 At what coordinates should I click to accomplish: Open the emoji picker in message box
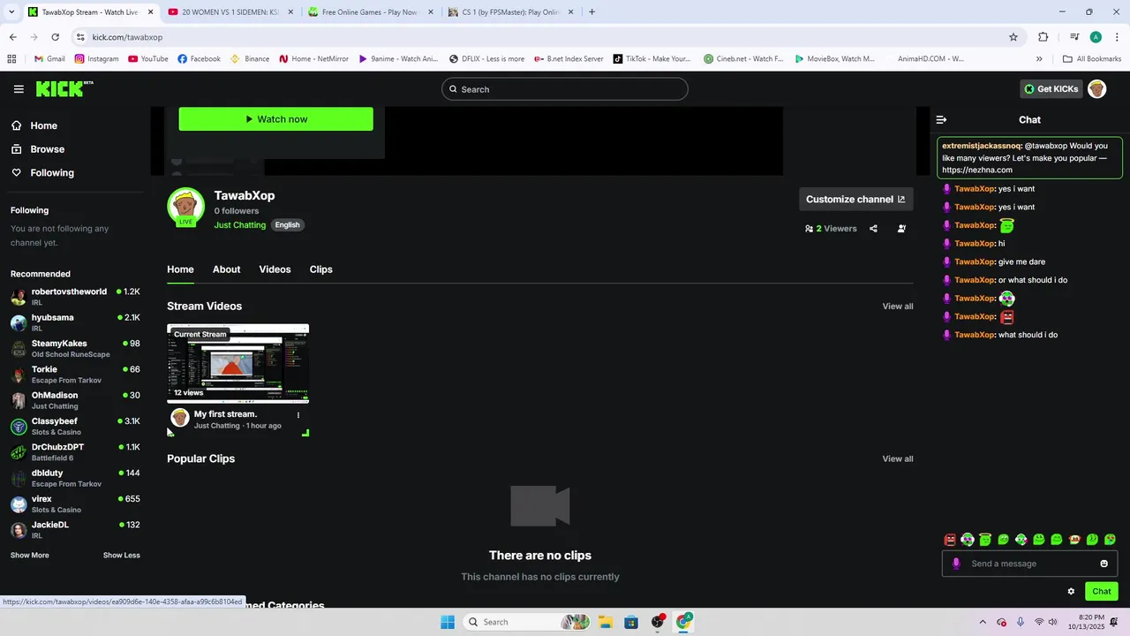(x=1104, y=564)
